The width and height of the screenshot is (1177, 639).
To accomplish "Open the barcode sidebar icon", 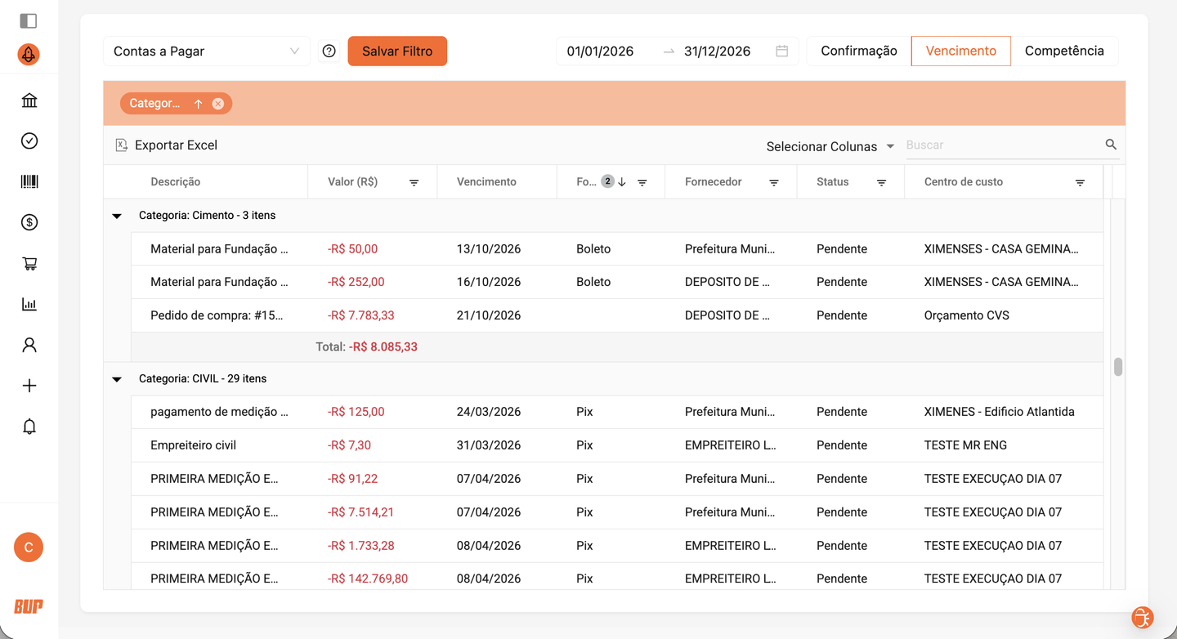I will tap(29, 181).
